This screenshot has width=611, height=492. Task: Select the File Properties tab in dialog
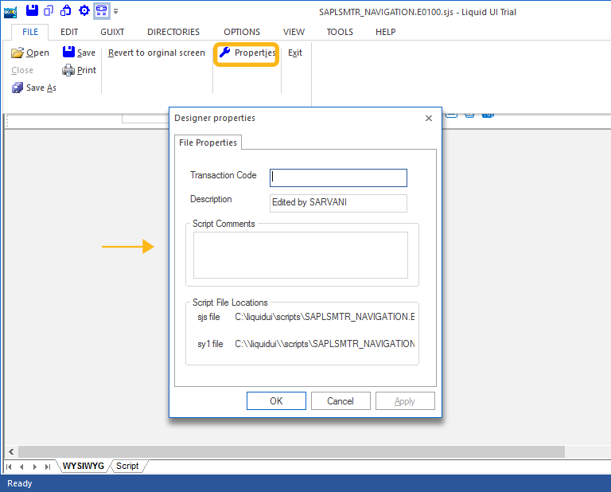[x=208, y=143]
